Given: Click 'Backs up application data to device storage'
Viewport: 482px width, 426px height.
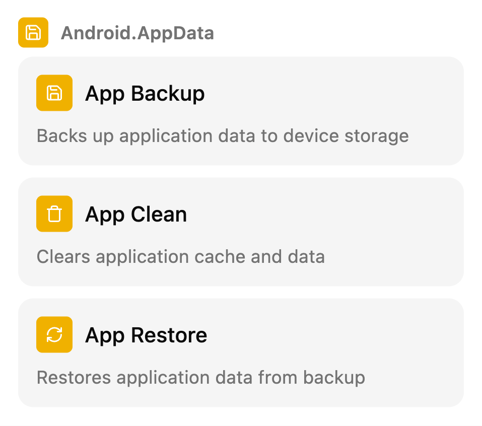Looking at the screenshot, I should click(223, 136).
